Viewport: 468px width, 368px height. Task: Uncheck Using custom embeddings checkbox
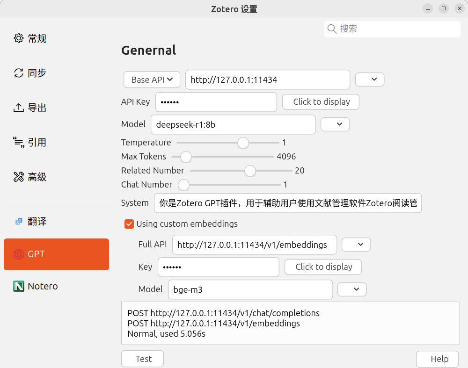(x=129, y=224)
